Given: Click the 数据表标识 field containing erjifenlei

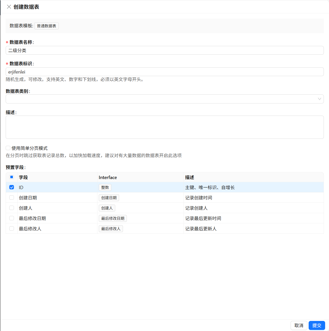Looking at the screenshot, I should click(164, 72).
